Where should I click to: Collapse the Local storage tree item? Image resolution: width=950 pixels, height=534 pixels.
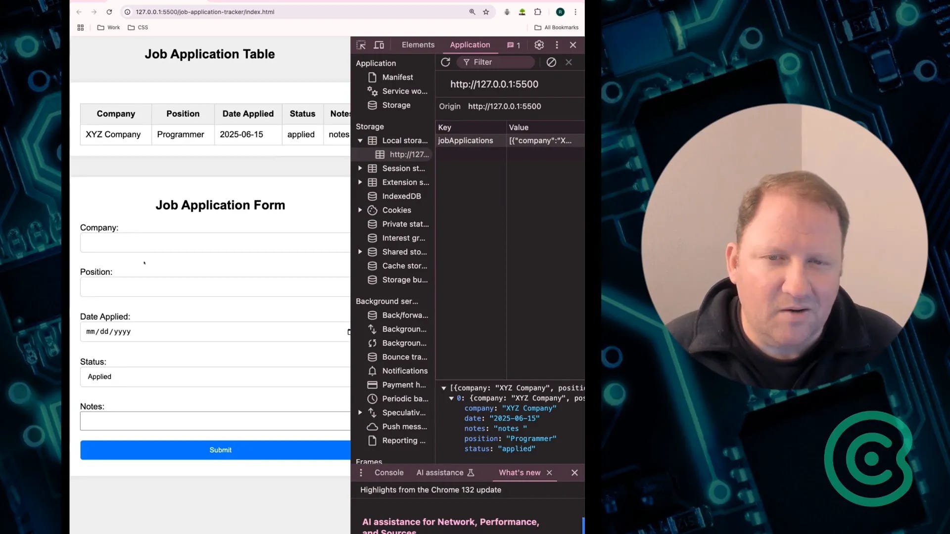point(360,141)
